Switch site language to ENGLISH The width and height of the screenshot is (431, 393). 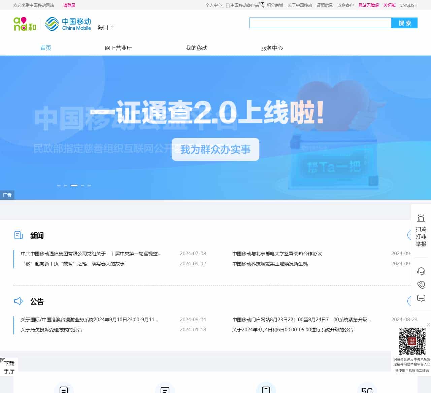tap(409, 5)
